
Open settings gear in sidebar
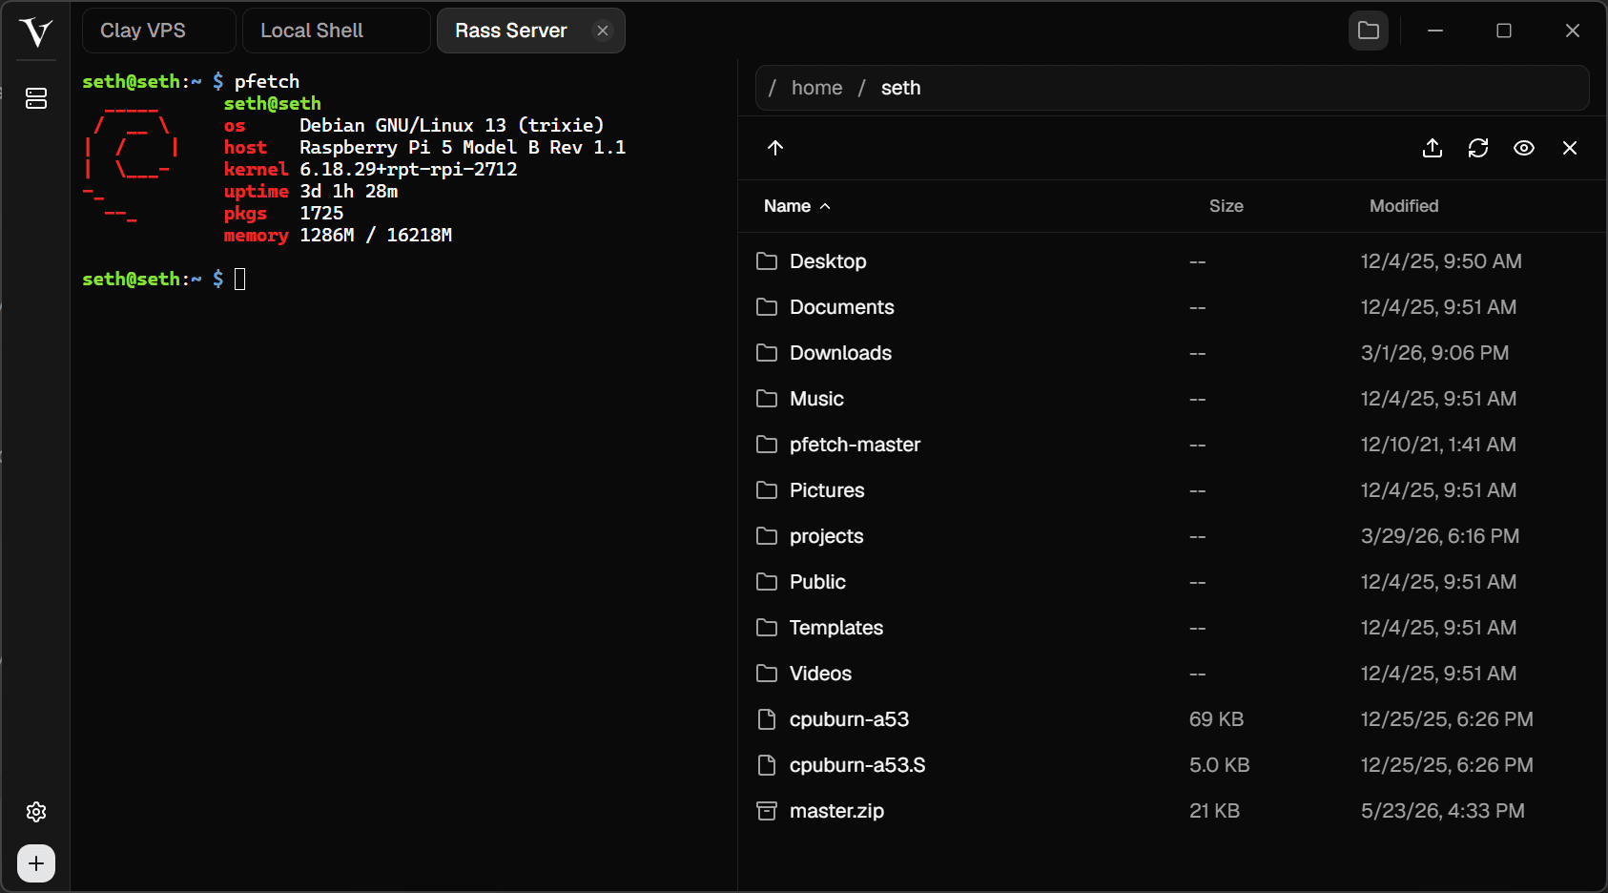36,812
